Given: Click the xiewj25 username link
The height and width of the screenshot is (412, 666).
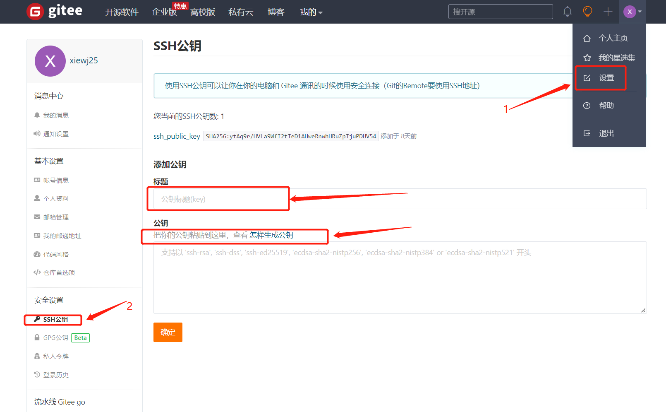Looking at the screenshot, I should (84, 60).
